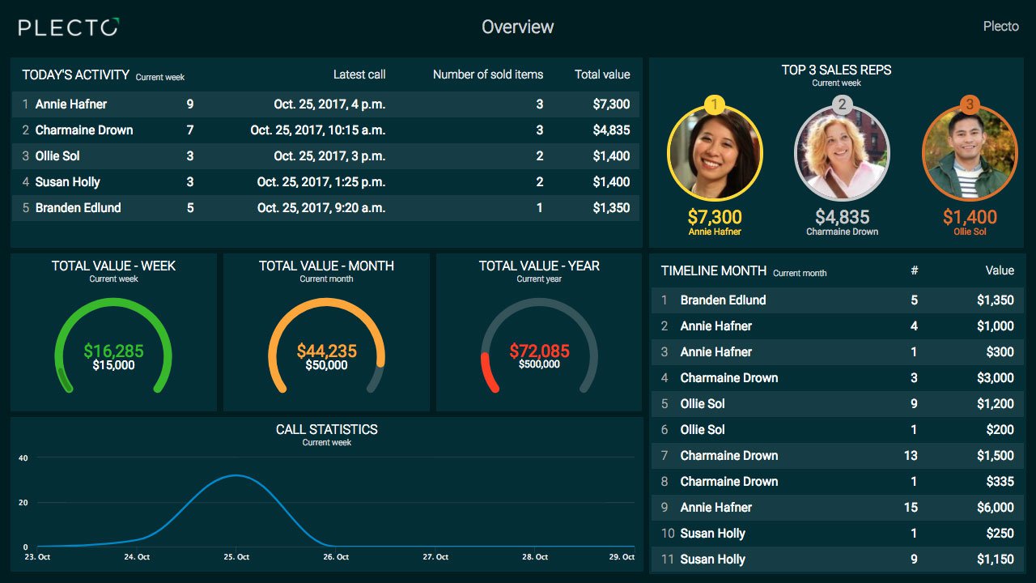Click the Plecto account name at top right
Viewport: 1036px width, 583px height.
pyautogui.click(x=1001, y=27)
